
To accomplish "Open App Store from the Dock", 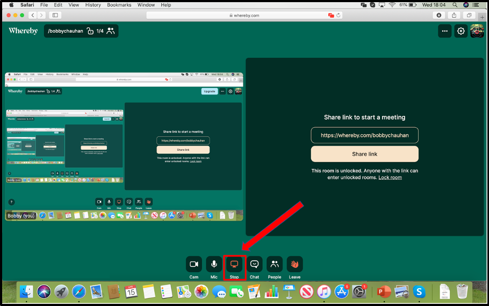I will (341, 292).
